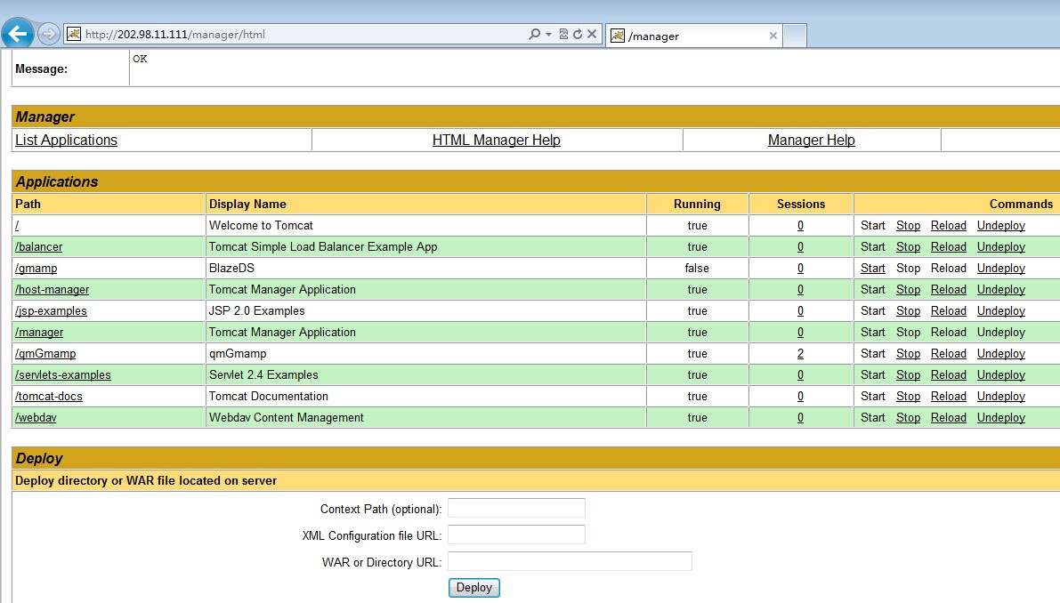The width and height of the screenshot is (1060, 603).
Task: Open the /tomcat-docs application path
Action: (49, 397)
